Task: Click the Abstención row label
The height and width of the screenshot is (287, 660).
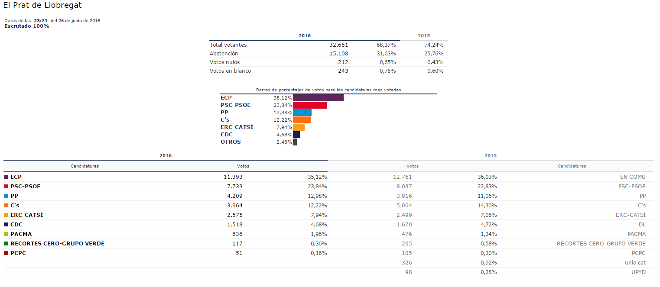Action: [224, 54]
